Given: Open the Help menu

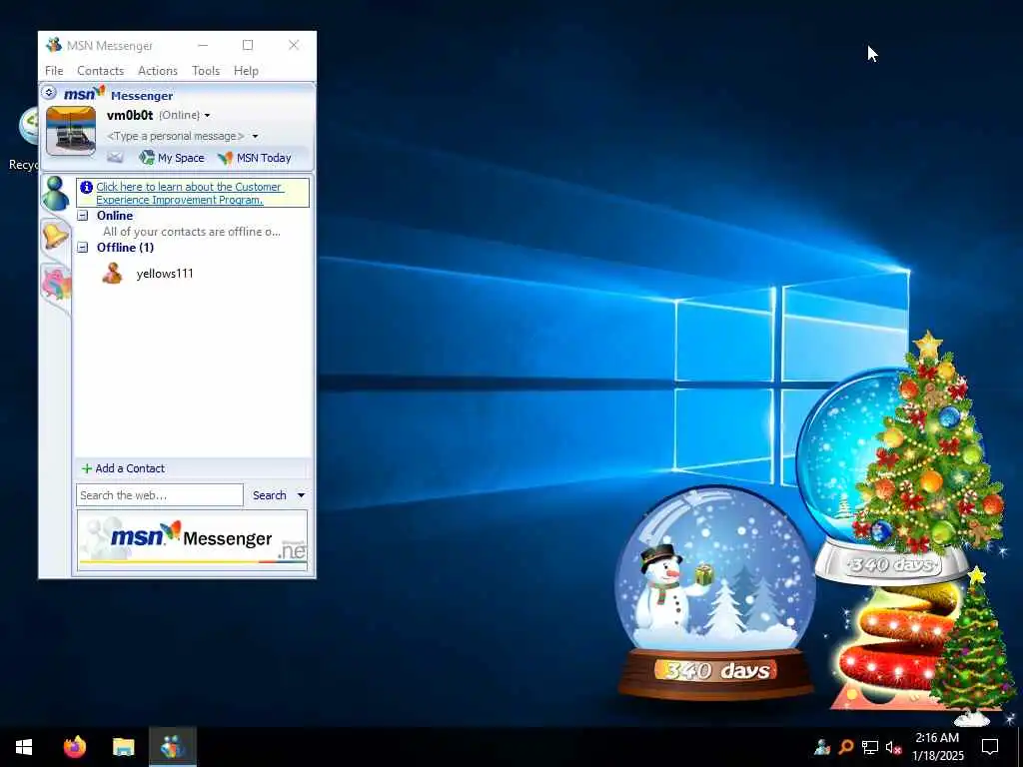Looking at the screenshot, I should (x=246, y=71).
